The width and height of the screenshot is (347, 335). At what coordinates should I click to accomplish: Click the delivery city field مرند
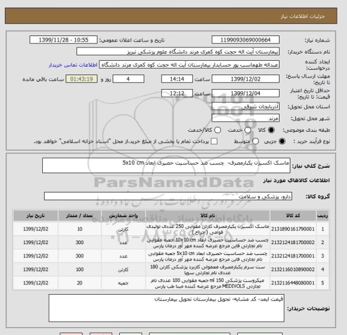pyautogui.click(x=245, y=118)
